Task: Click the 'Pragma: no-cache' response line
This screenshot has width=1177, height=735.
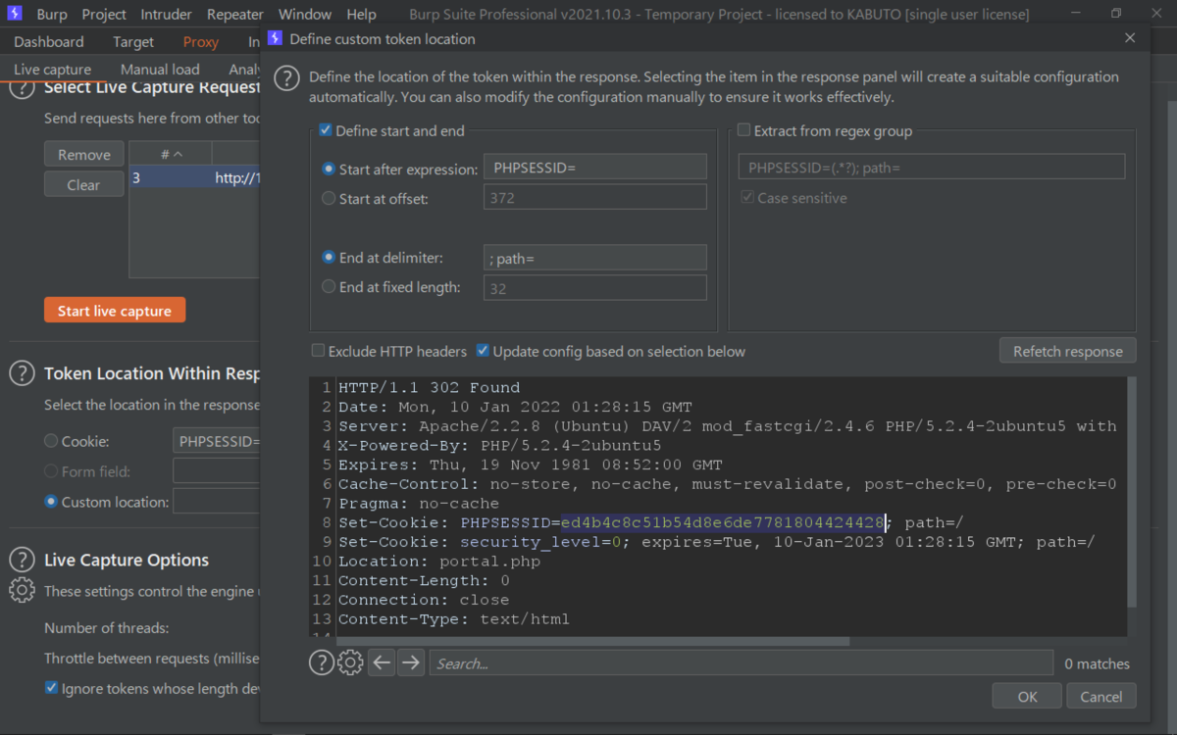Action: point(419,504)
